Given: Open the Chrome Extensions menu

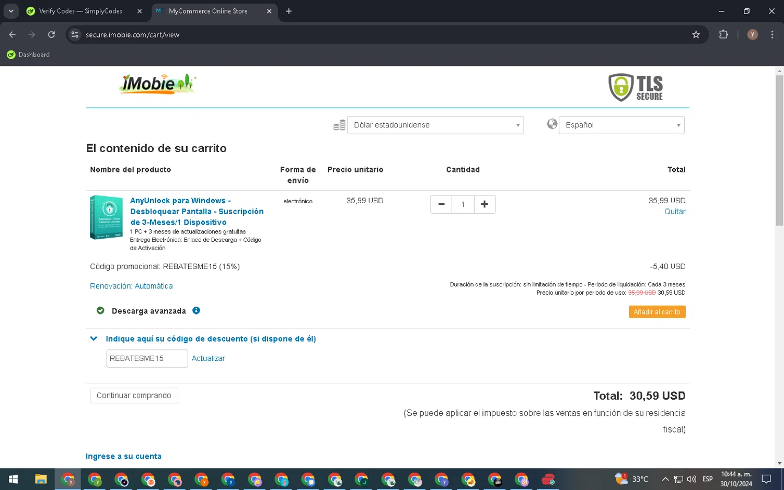Looking at the screenshot, I should 723,34.
